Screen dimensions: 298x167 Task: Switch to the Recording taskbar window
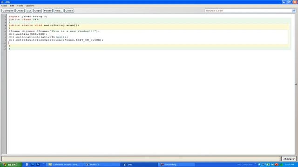(176, 165)
